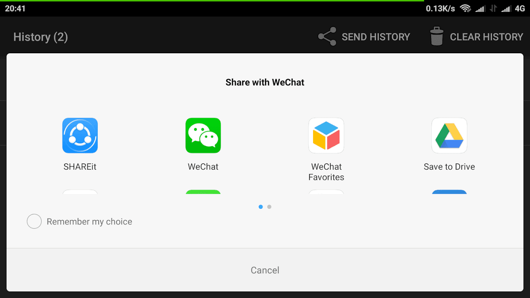The image size is (530, 298).
Task: Tap the 4G network indicator
Action: 520,8
